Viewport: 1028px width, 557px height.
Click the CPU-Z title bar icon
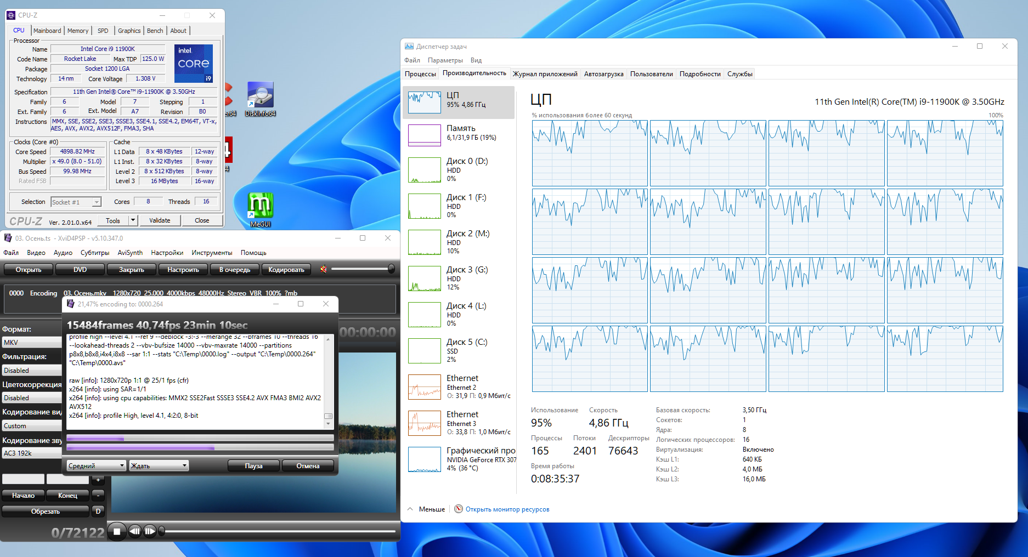[11, 15]
